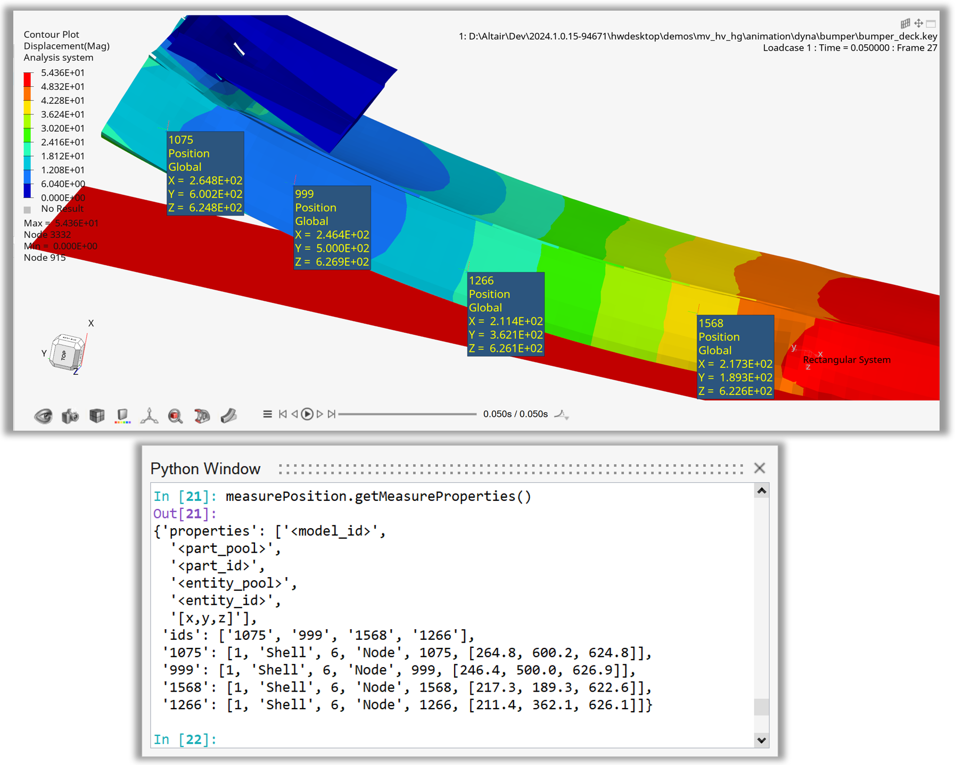Select the node 1075 position note
This screenshot has width=955, height=765.
click(x=205, y=174)
